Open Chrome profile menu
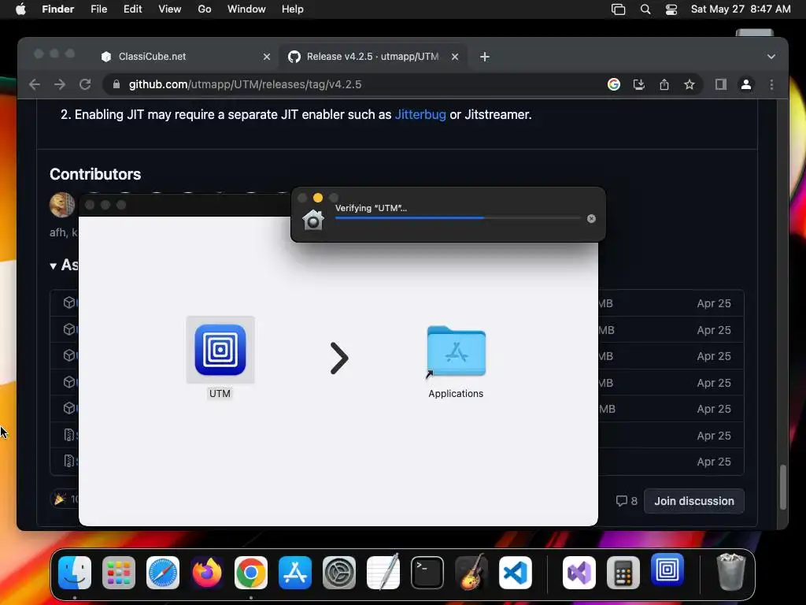Image resolution: width=806 pixels, height=605 pixels. (x=746, y=84)
